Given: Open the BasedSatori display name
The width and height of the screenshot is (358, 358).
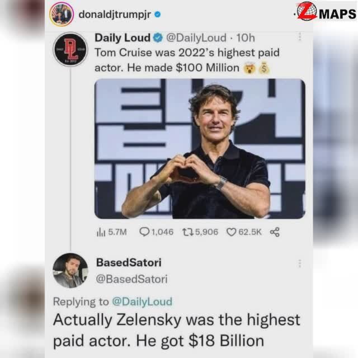Looking at the screenshot, I should pyautogui.click(x=129, y=262).
